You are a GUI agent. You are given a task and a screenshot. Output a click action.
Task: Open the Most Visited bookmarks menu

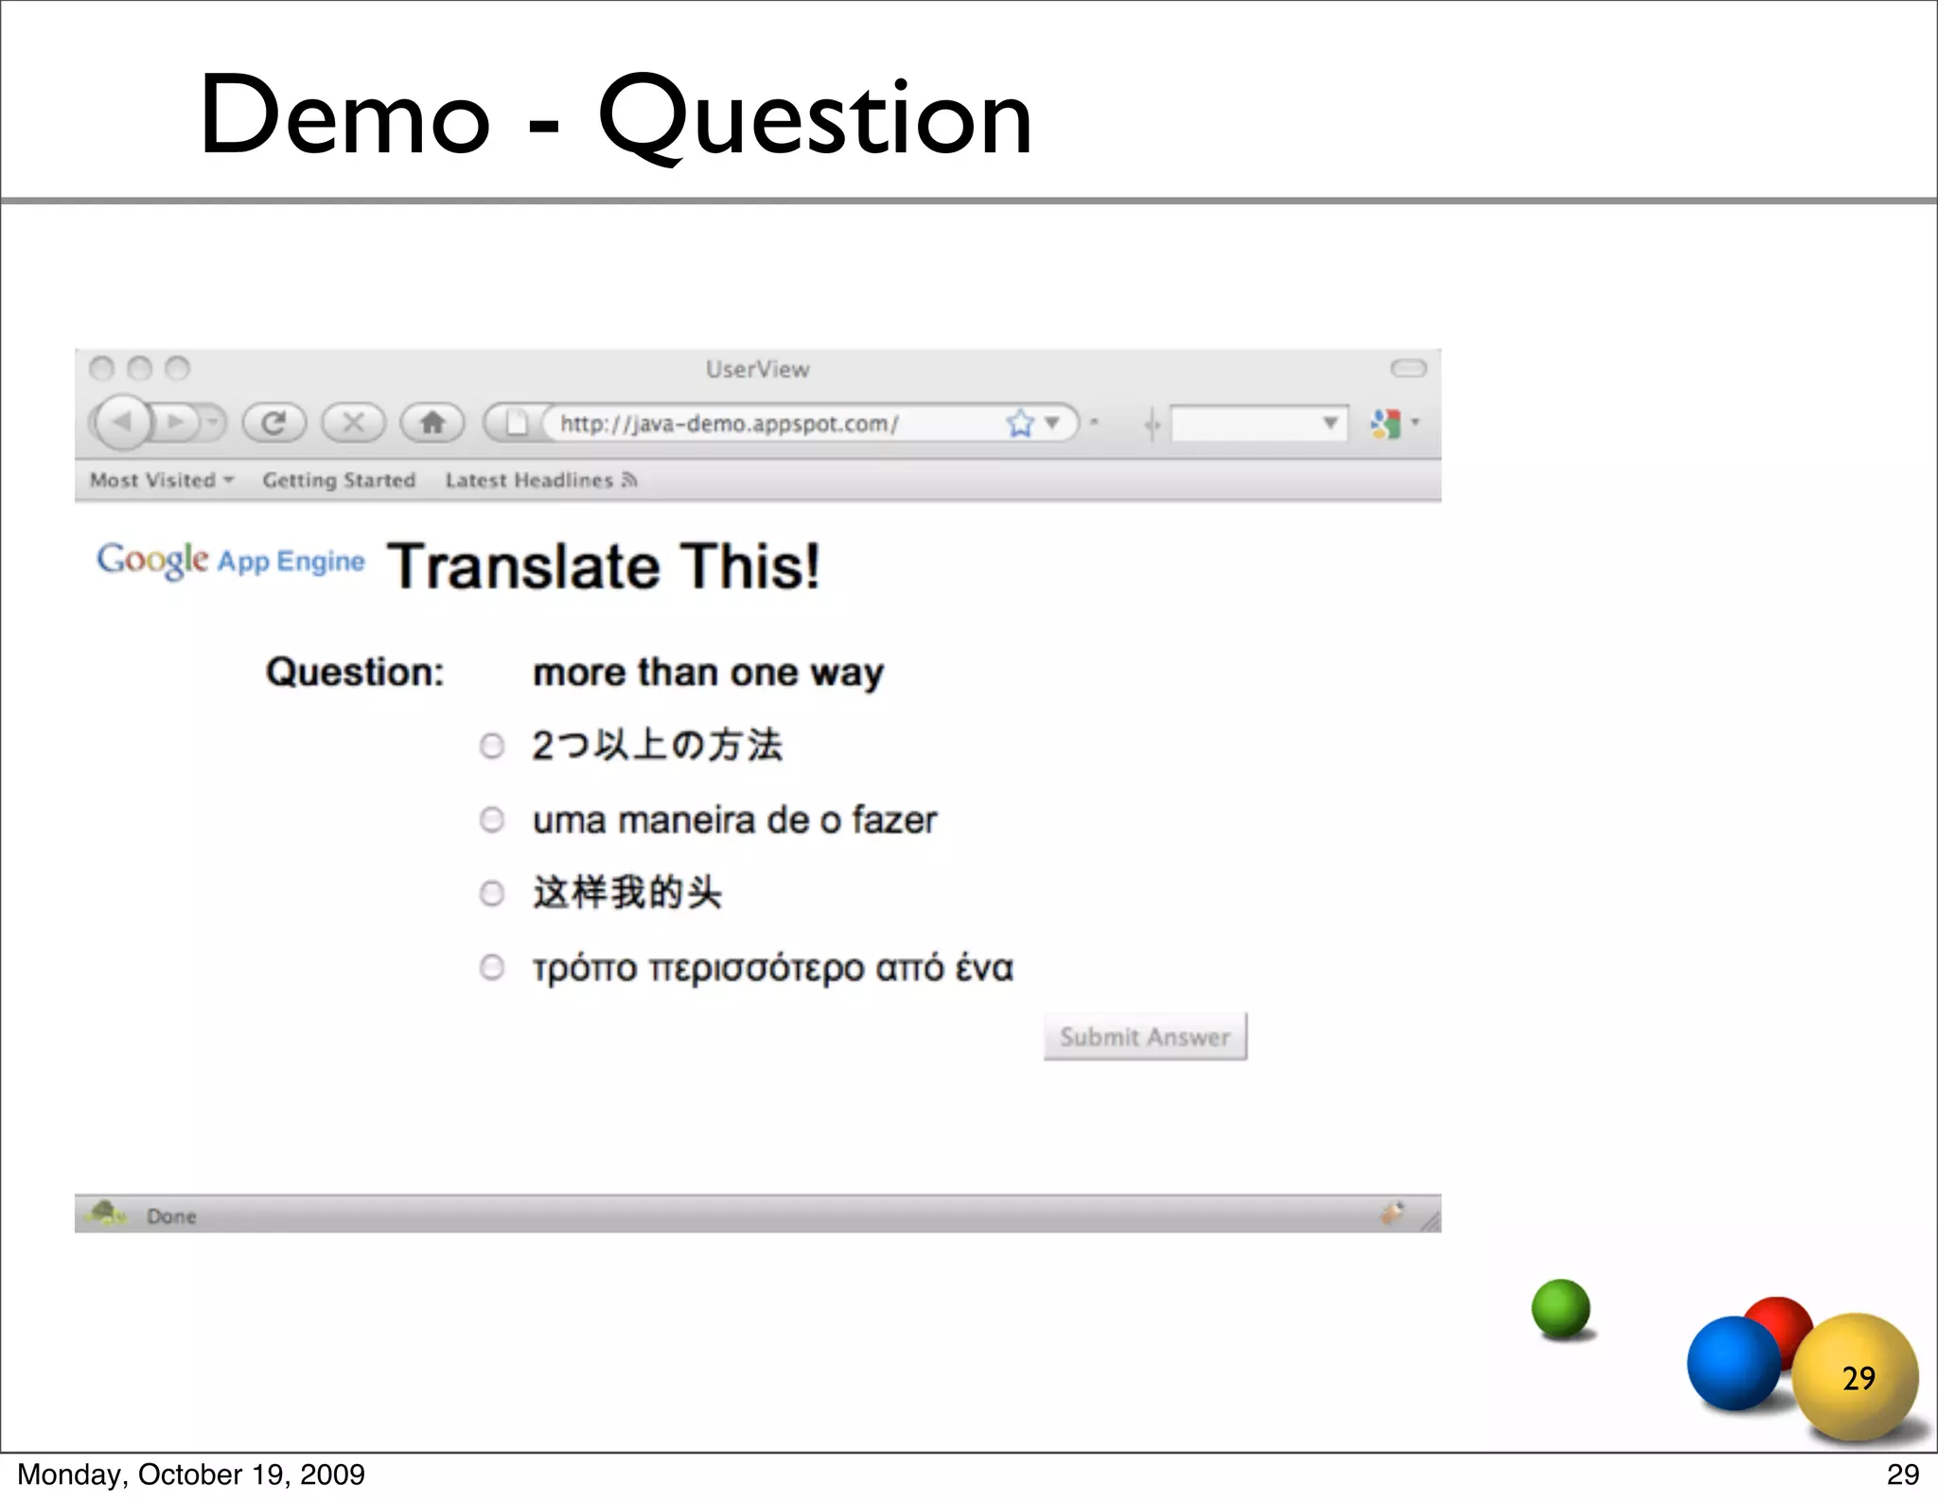click(x=162, y=480)
